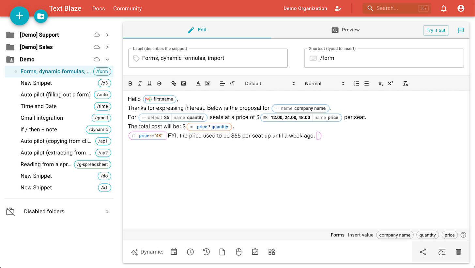
Task: Toggle right-to-left text direction
Action: click(232, 84)
